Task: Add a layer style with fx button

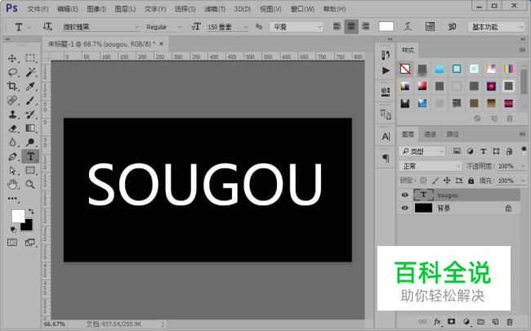Action: (x=437, y=321)
